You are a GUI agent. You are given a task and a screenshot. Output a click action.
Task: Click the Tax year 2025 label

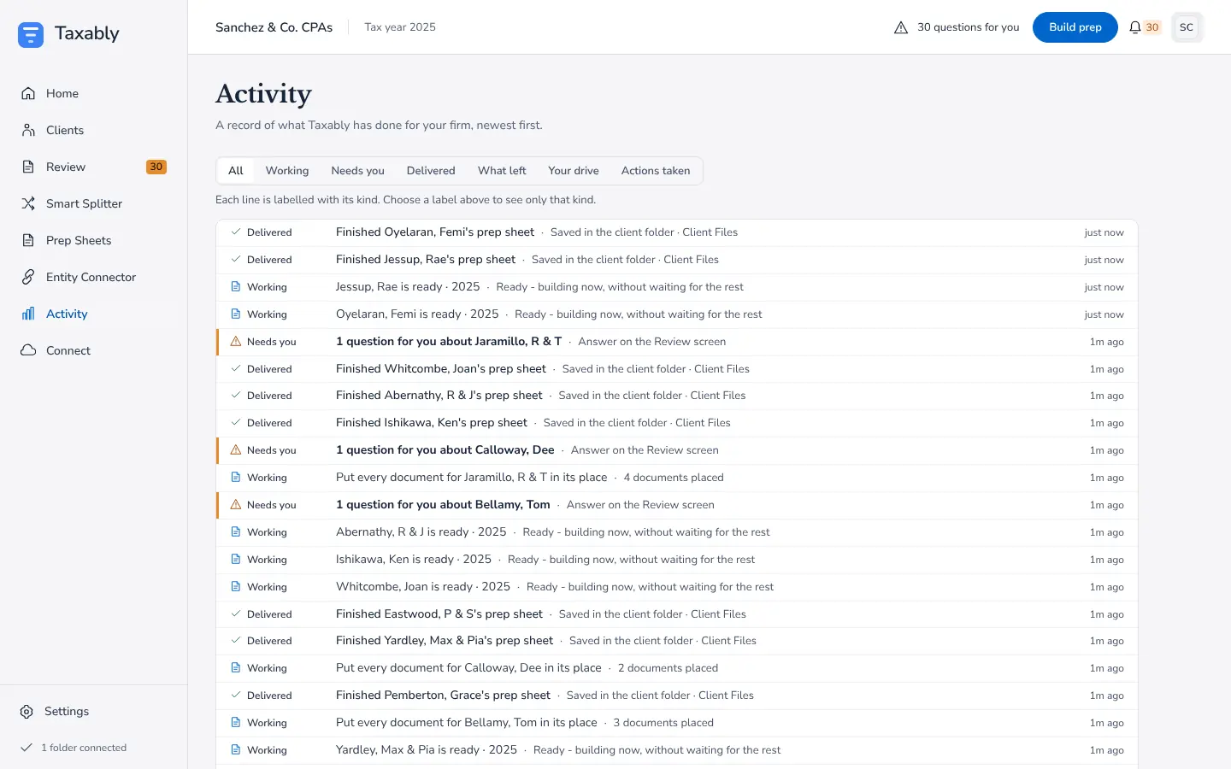400,27
